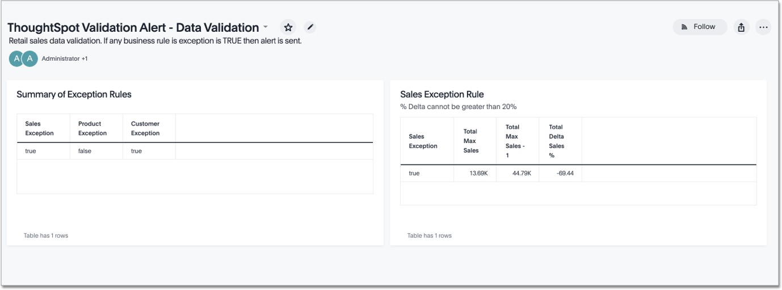Viewport: 782px width, 290px height.
Task: Click the first Administrator avatar
Action: tap(16, 58)
